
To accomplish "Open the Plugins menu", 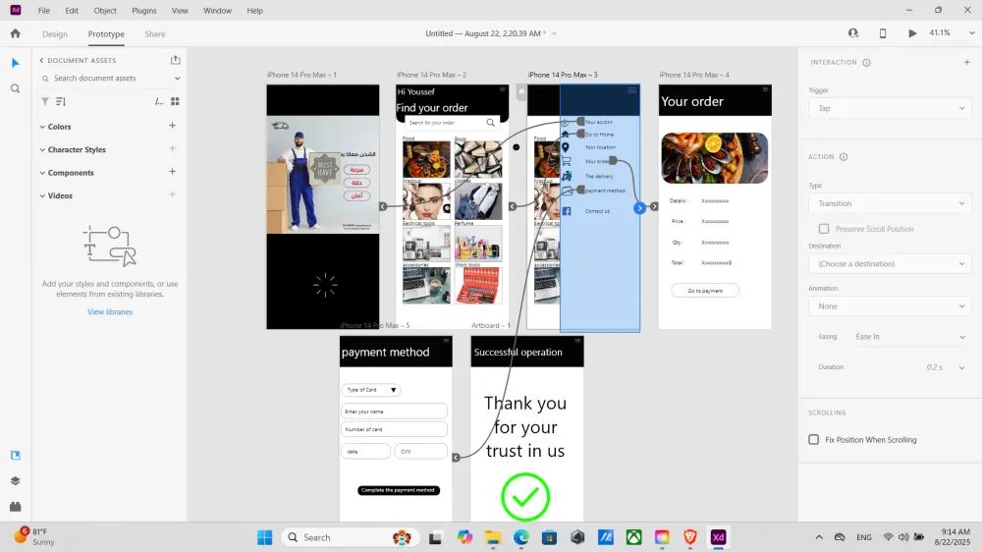I will pyautogui.click(x=144, y=11).
